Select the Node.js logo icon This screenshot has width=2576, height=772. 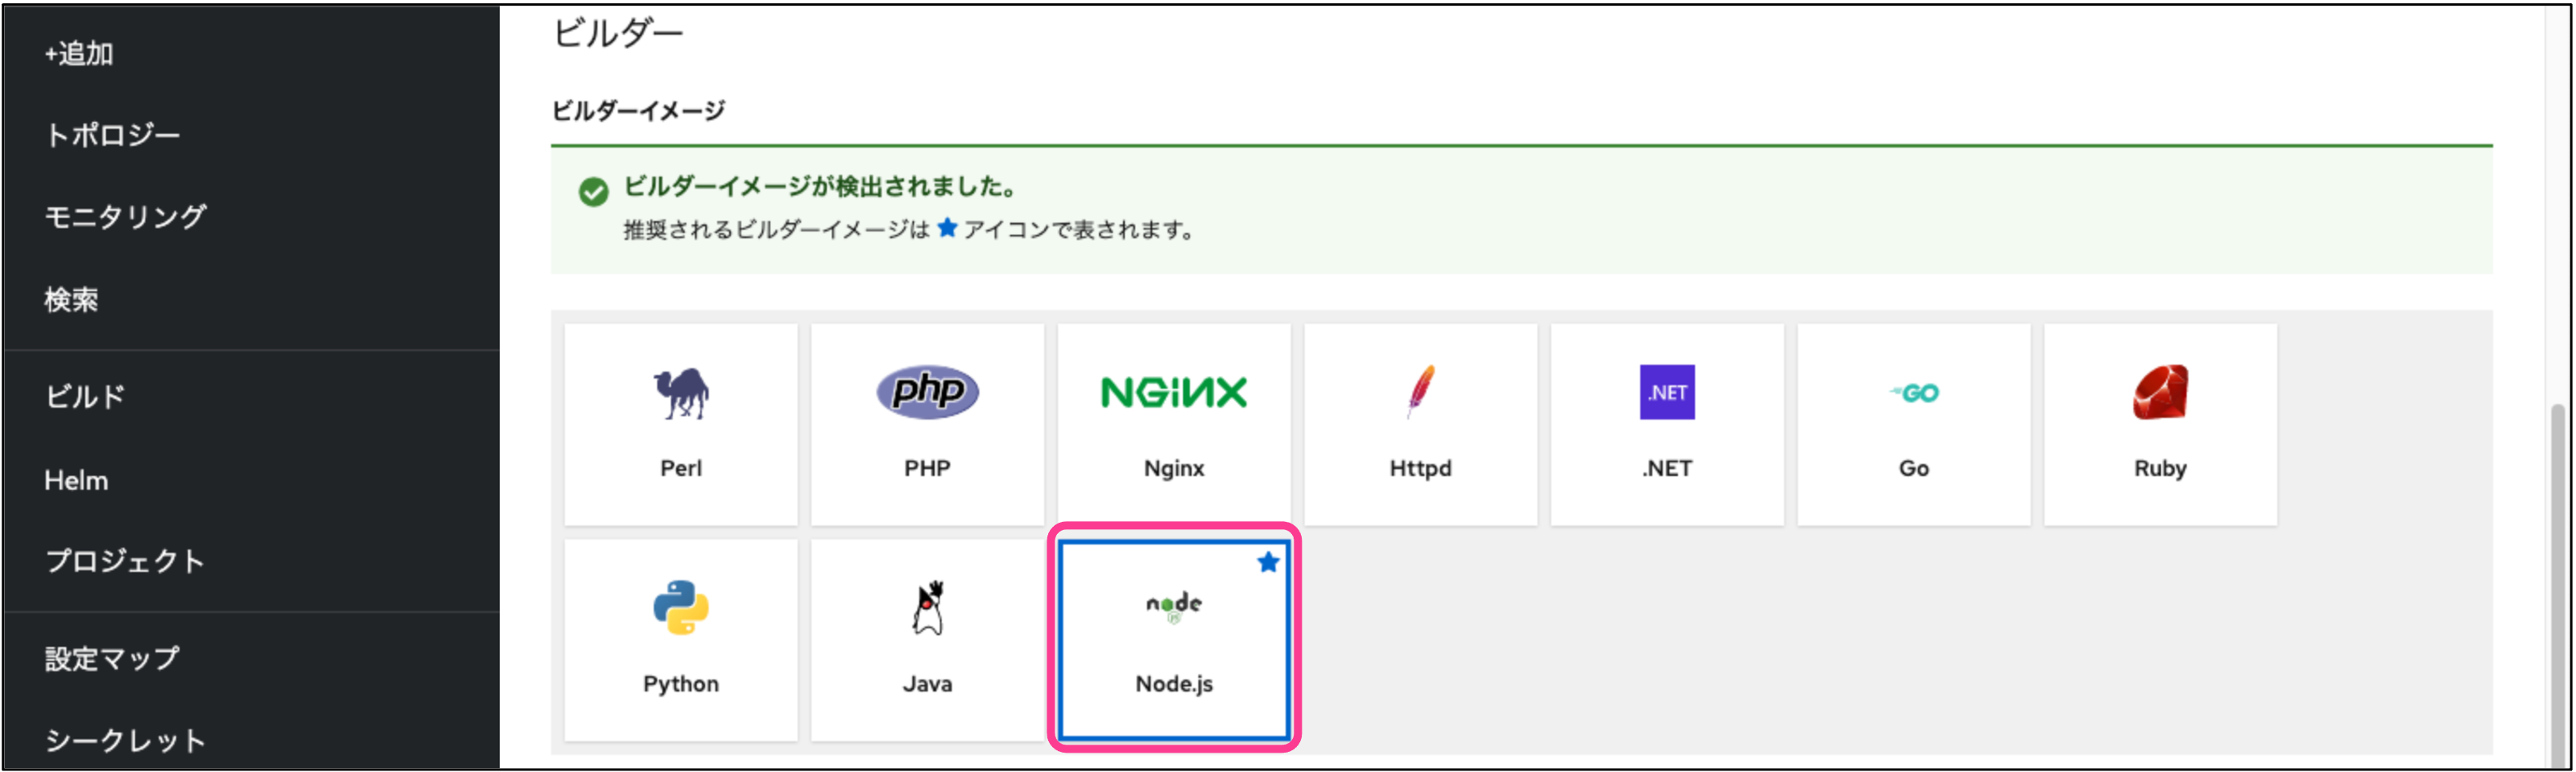(x=1174, y=606)
